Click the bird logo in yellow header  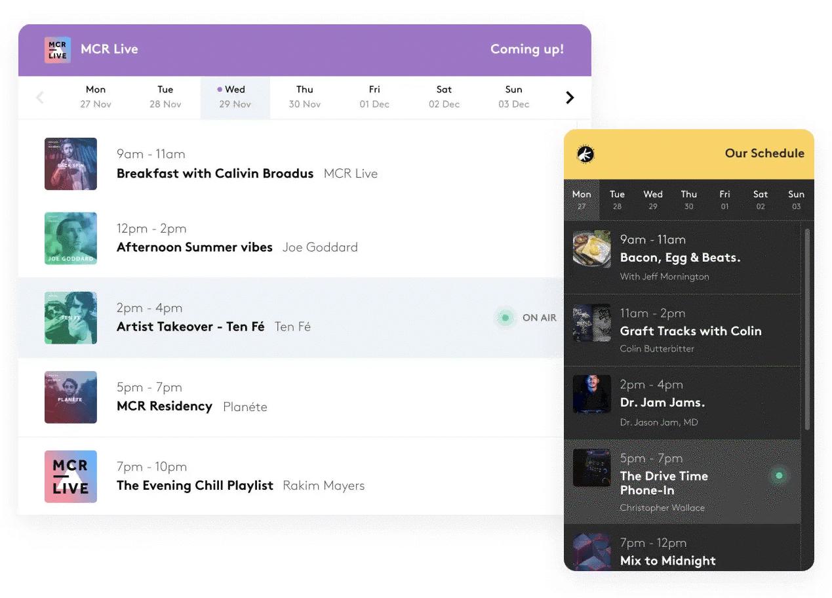(585, 154)
